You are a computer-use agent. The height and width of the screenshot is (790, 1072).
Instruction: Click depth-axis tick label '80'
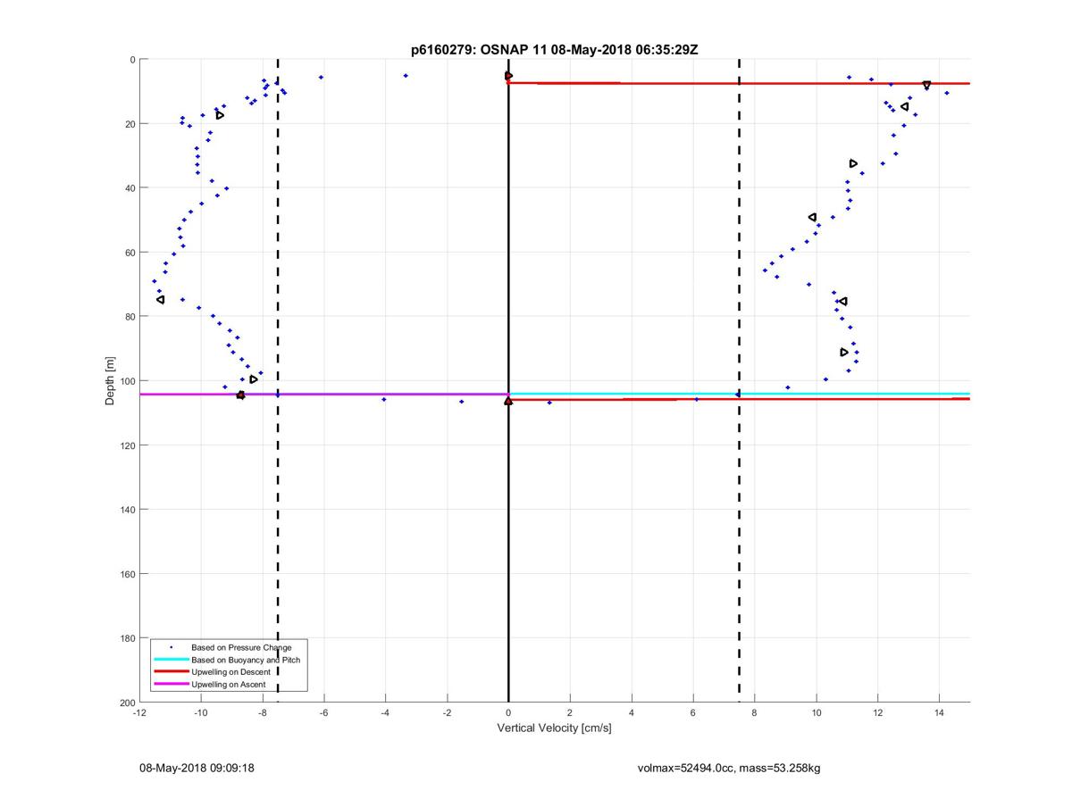tap(129, 317)
